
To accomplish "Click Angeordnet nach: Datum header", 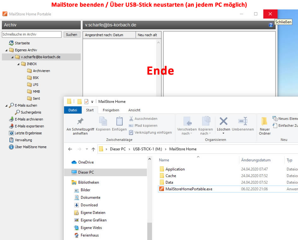I will [x=109, y=35].
